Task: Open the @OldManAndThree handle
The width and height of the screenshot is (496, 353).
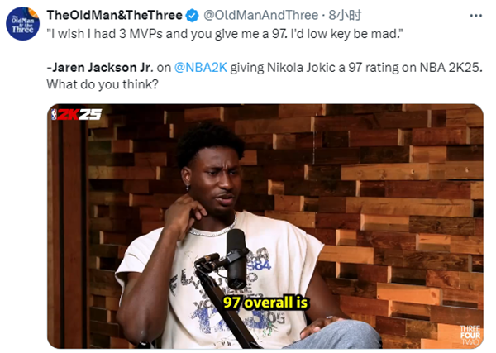Action: 260,15
